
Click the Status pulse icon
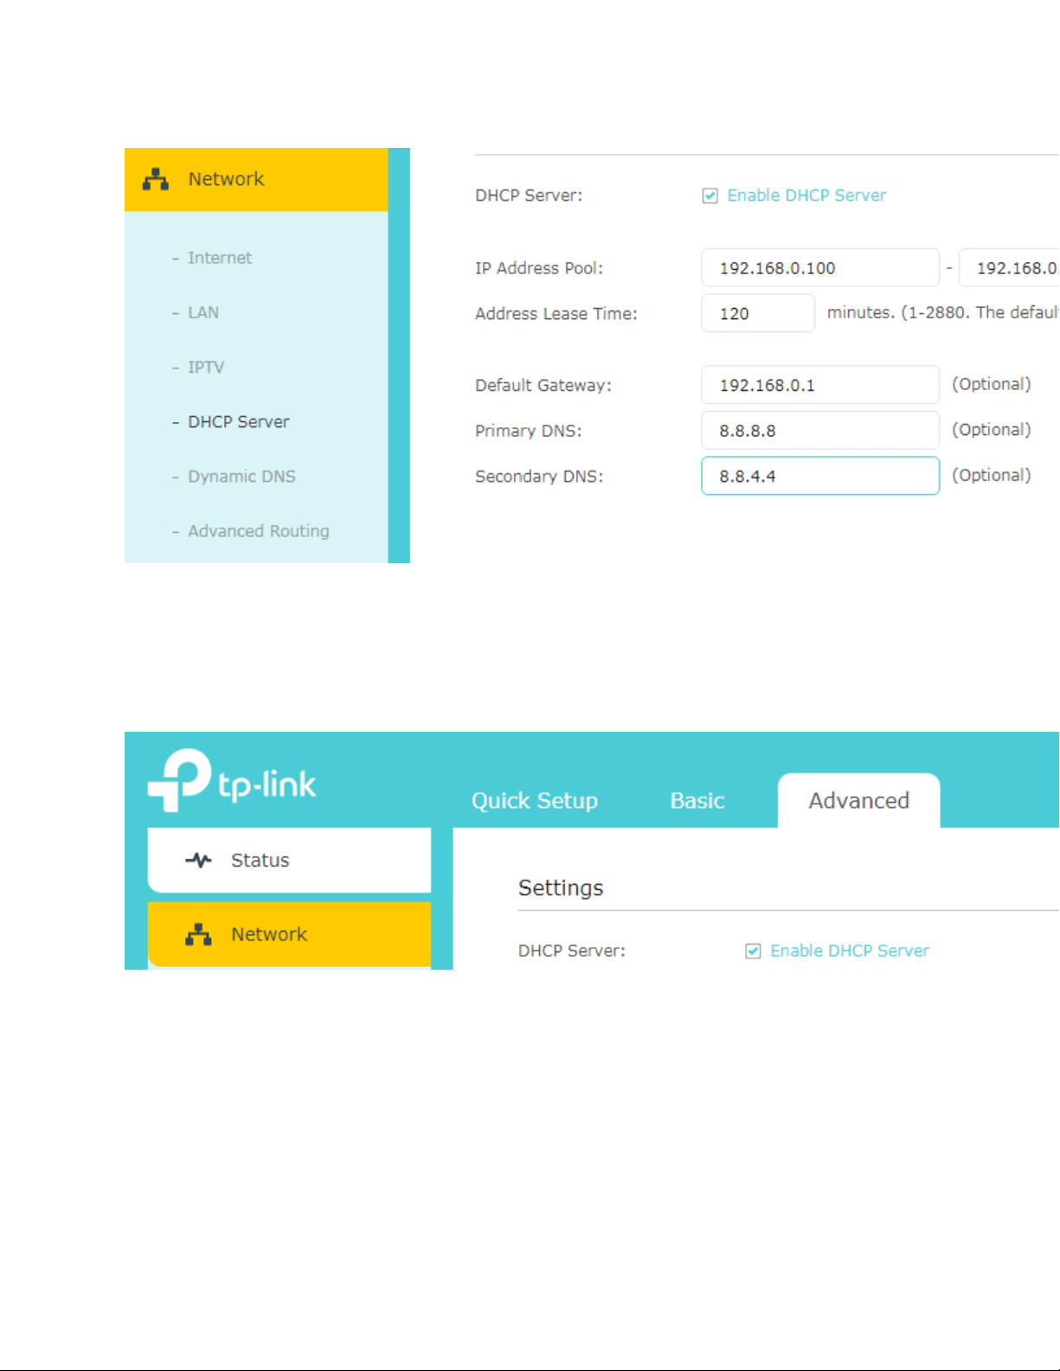coord(199,860)
